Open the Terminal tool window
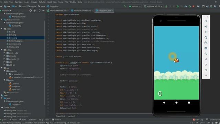This screenshot has width=220, height=124. [56, 120]
